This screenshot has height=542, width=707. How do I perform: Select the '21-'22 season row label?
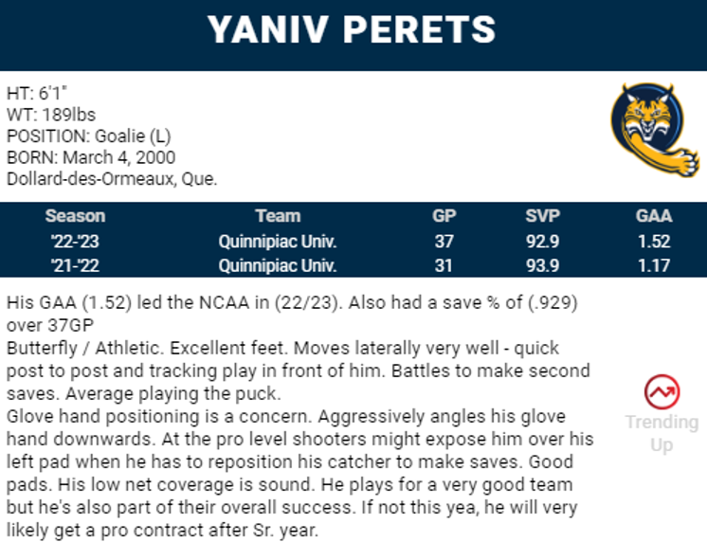75,265
